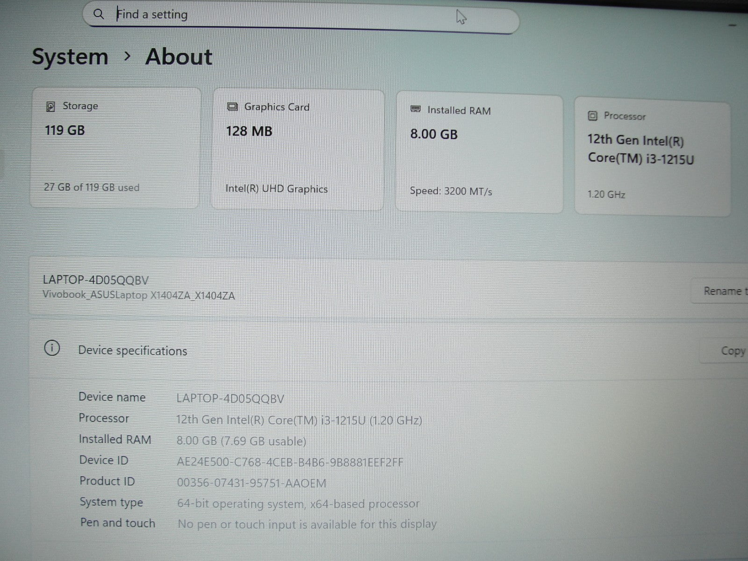Click the Device specifications info icon

pos(52,348)
